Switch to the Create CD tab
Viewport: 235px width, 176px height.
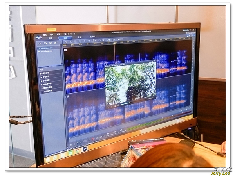click(x=92, y=37)
